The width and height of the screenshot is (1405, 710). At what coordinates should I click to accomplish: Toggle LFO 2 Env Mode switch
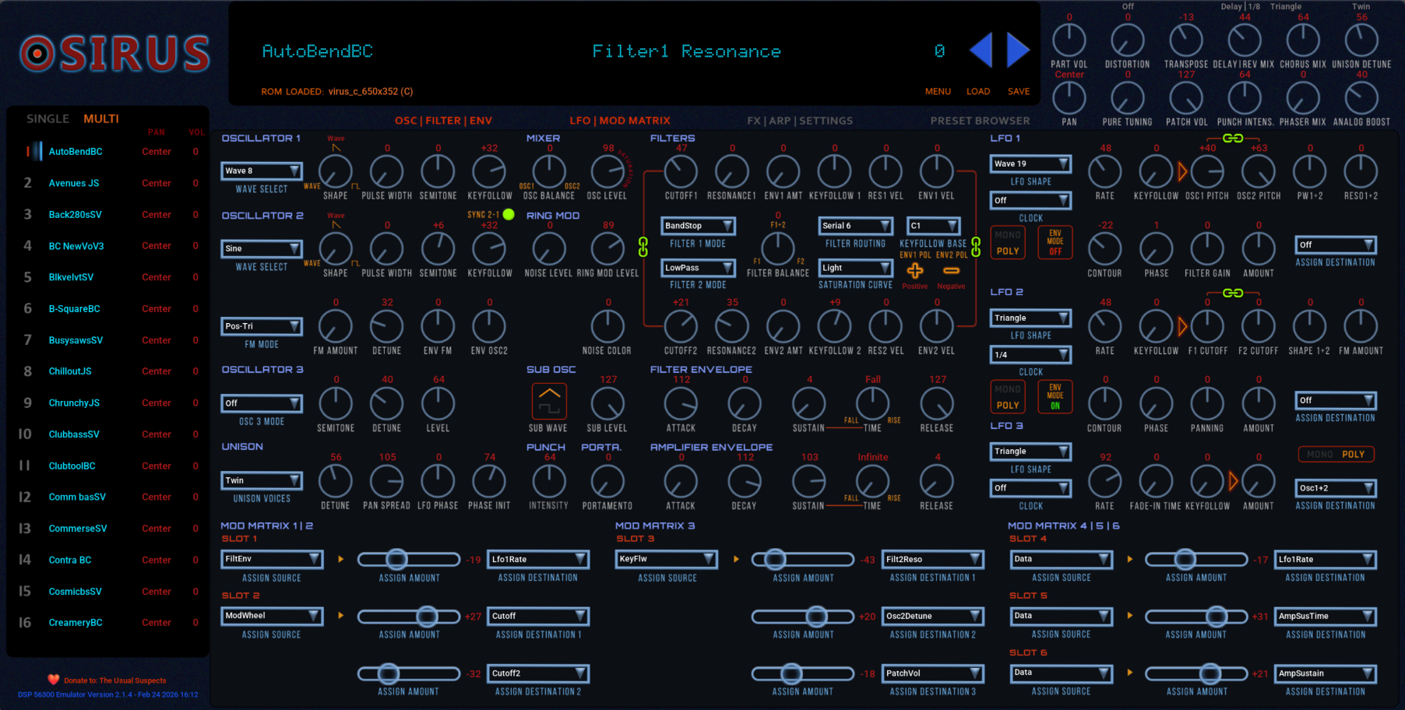1055,395
